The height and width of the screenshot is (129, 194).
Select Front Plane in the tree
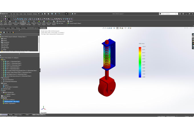[x=6, y=44]
